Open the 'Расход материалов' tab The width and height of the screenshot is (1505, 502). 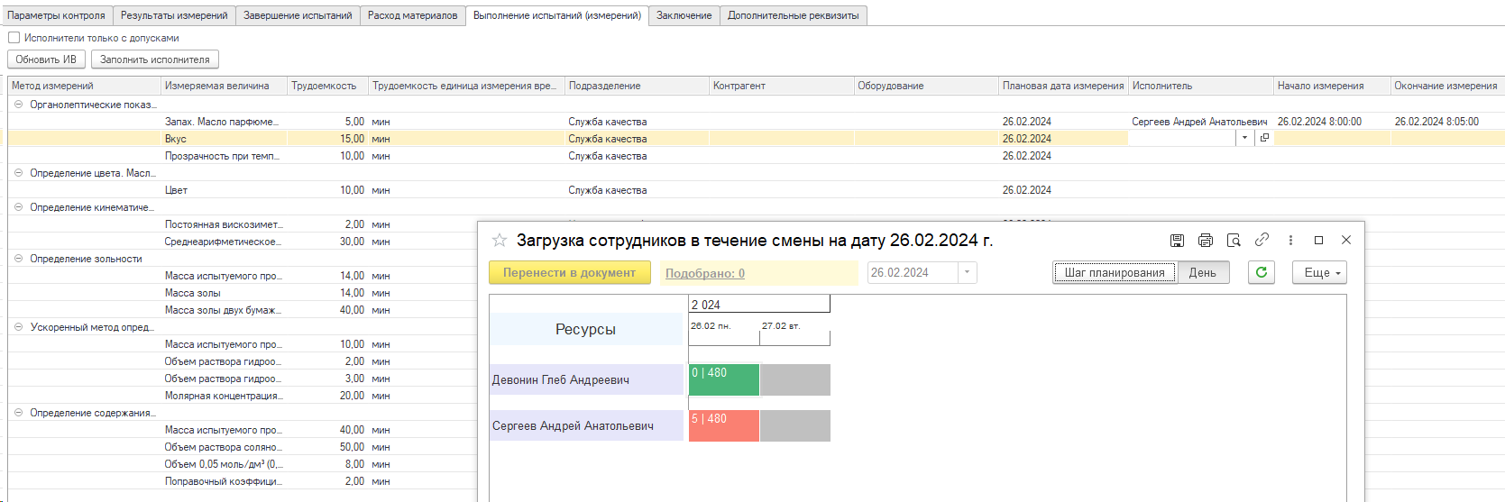coord(412,15)
